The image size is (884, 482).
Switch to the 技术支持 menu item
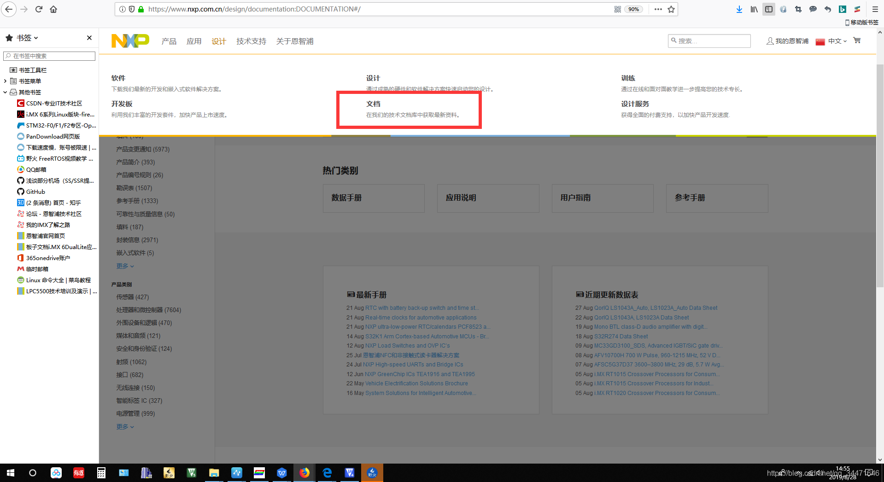(x=251, y=41)
